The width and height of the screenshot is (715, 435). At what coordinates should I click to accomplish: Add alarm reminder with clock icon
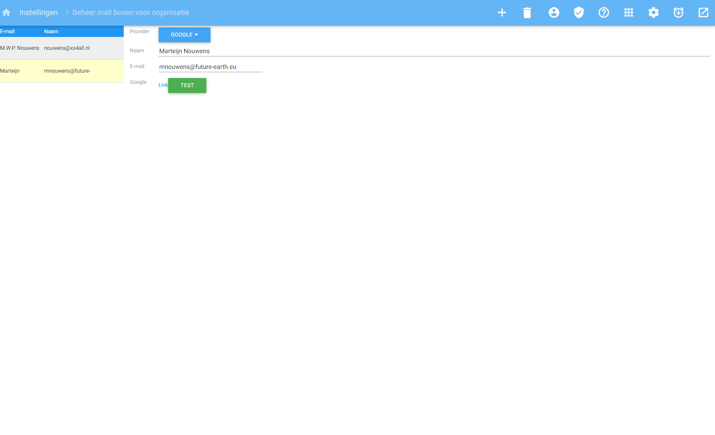(x=678, y=12)
